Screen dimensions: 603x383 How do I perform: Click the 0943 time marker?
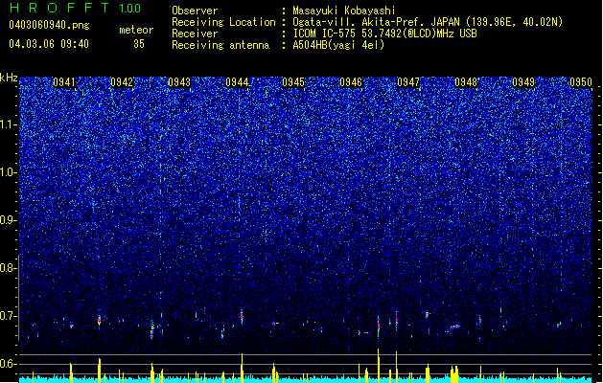tap(179, 82)
